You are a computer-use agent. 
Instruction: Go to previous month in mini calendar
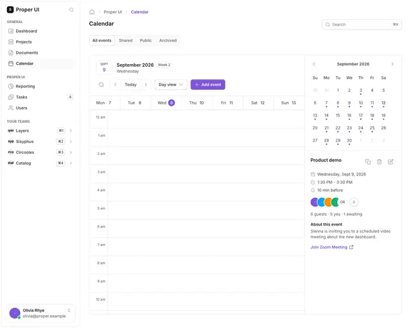point(314,64)
